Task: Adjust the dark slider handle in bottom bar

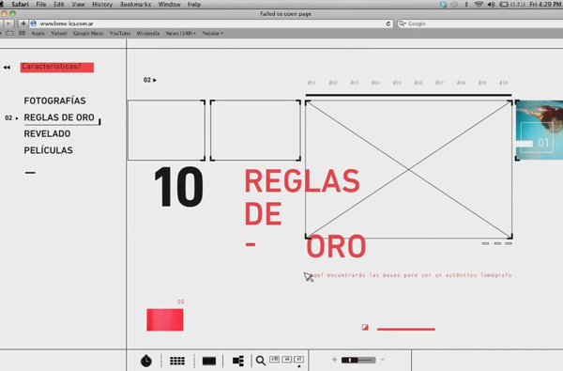Action: pos(350,360)
